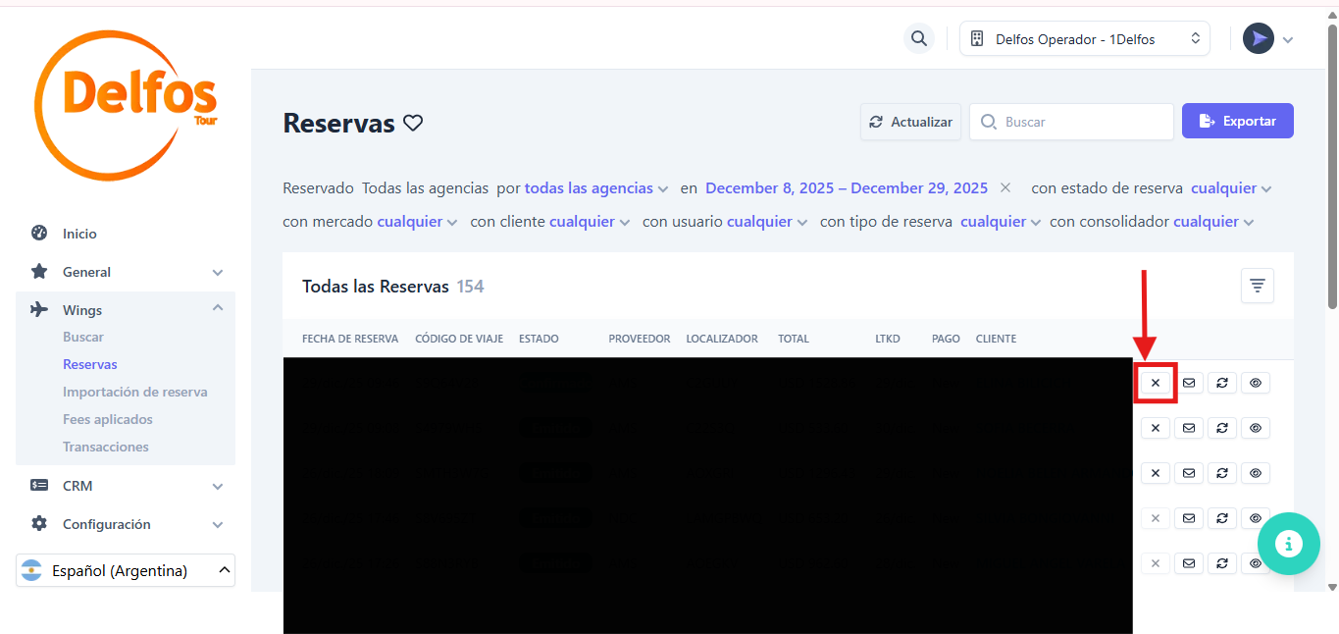Cancel the first reservation with X icon

[x=1155, y=383]
